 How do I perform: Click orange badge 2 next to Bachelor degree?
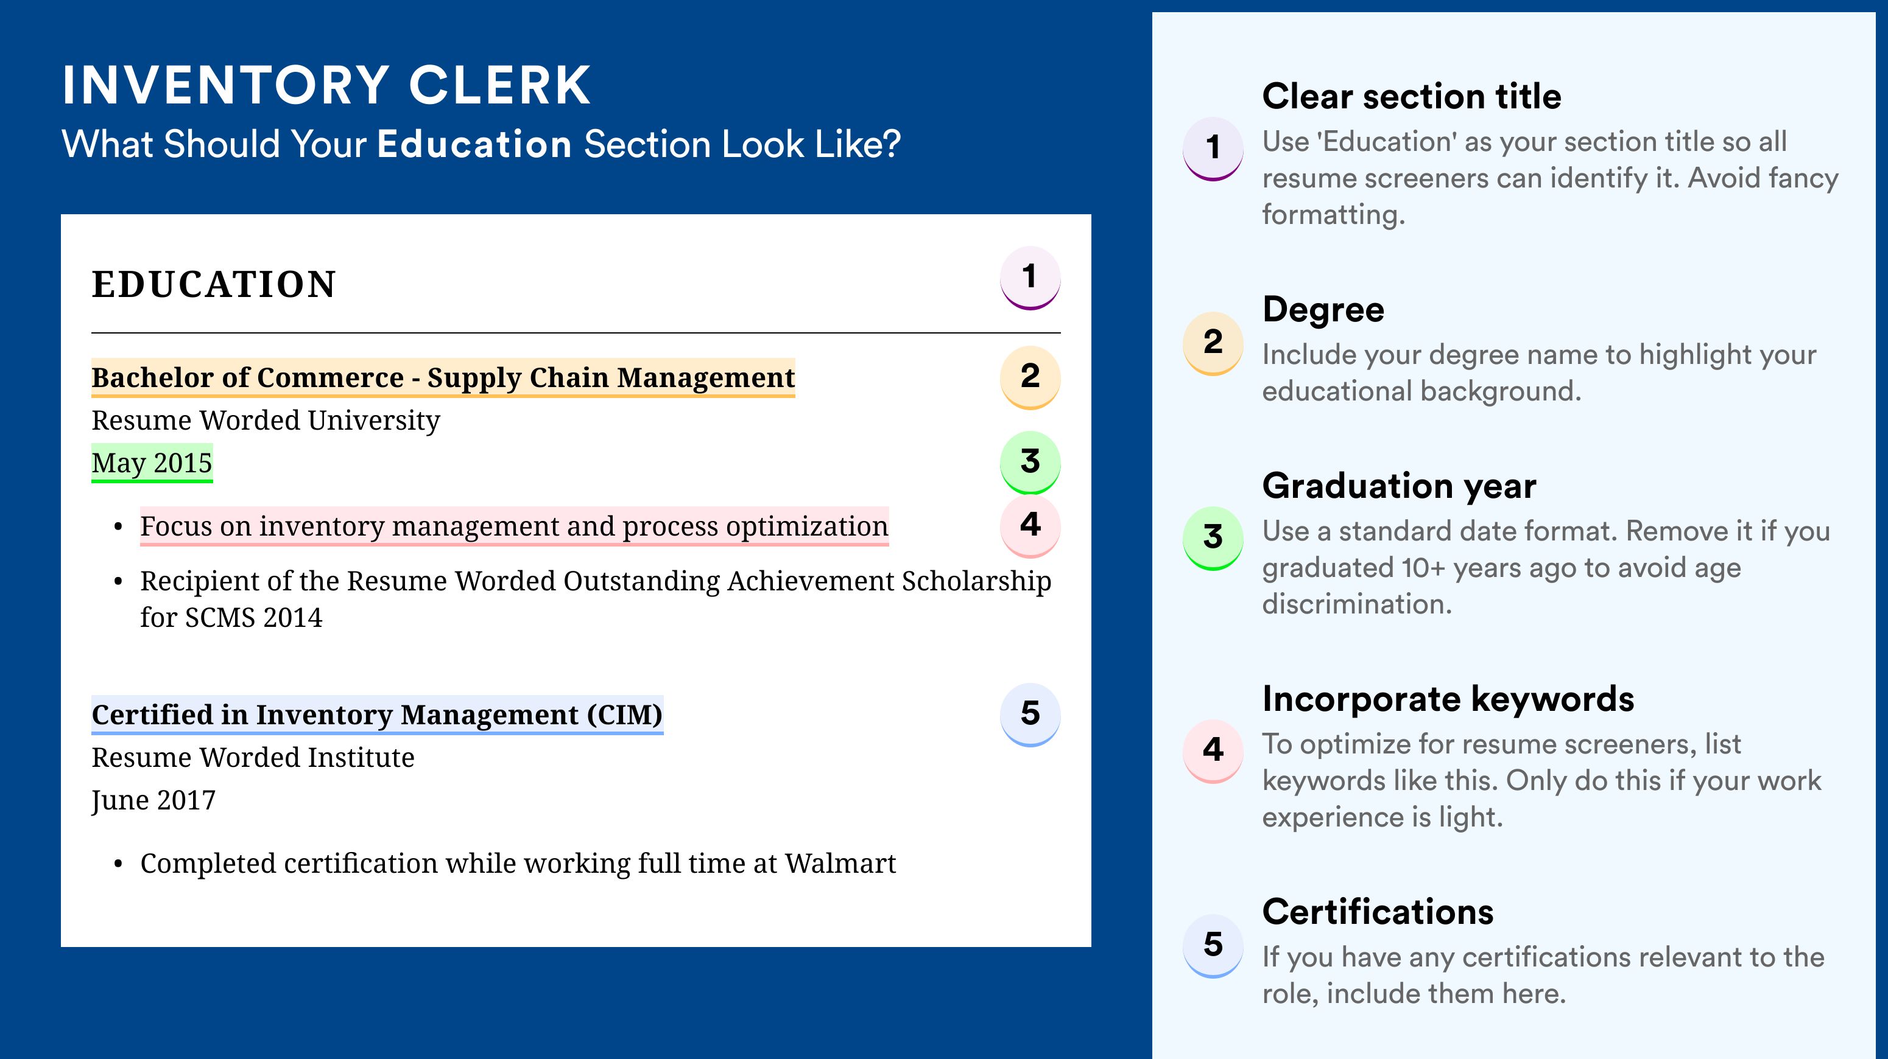point(1030,377)
